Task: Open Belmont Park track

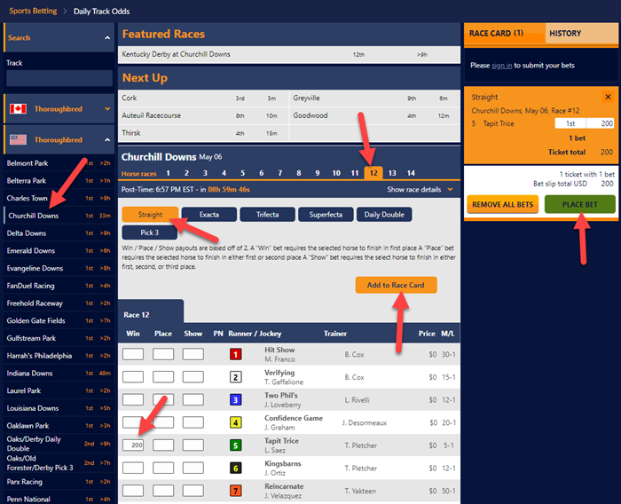Action: (59, 163)
